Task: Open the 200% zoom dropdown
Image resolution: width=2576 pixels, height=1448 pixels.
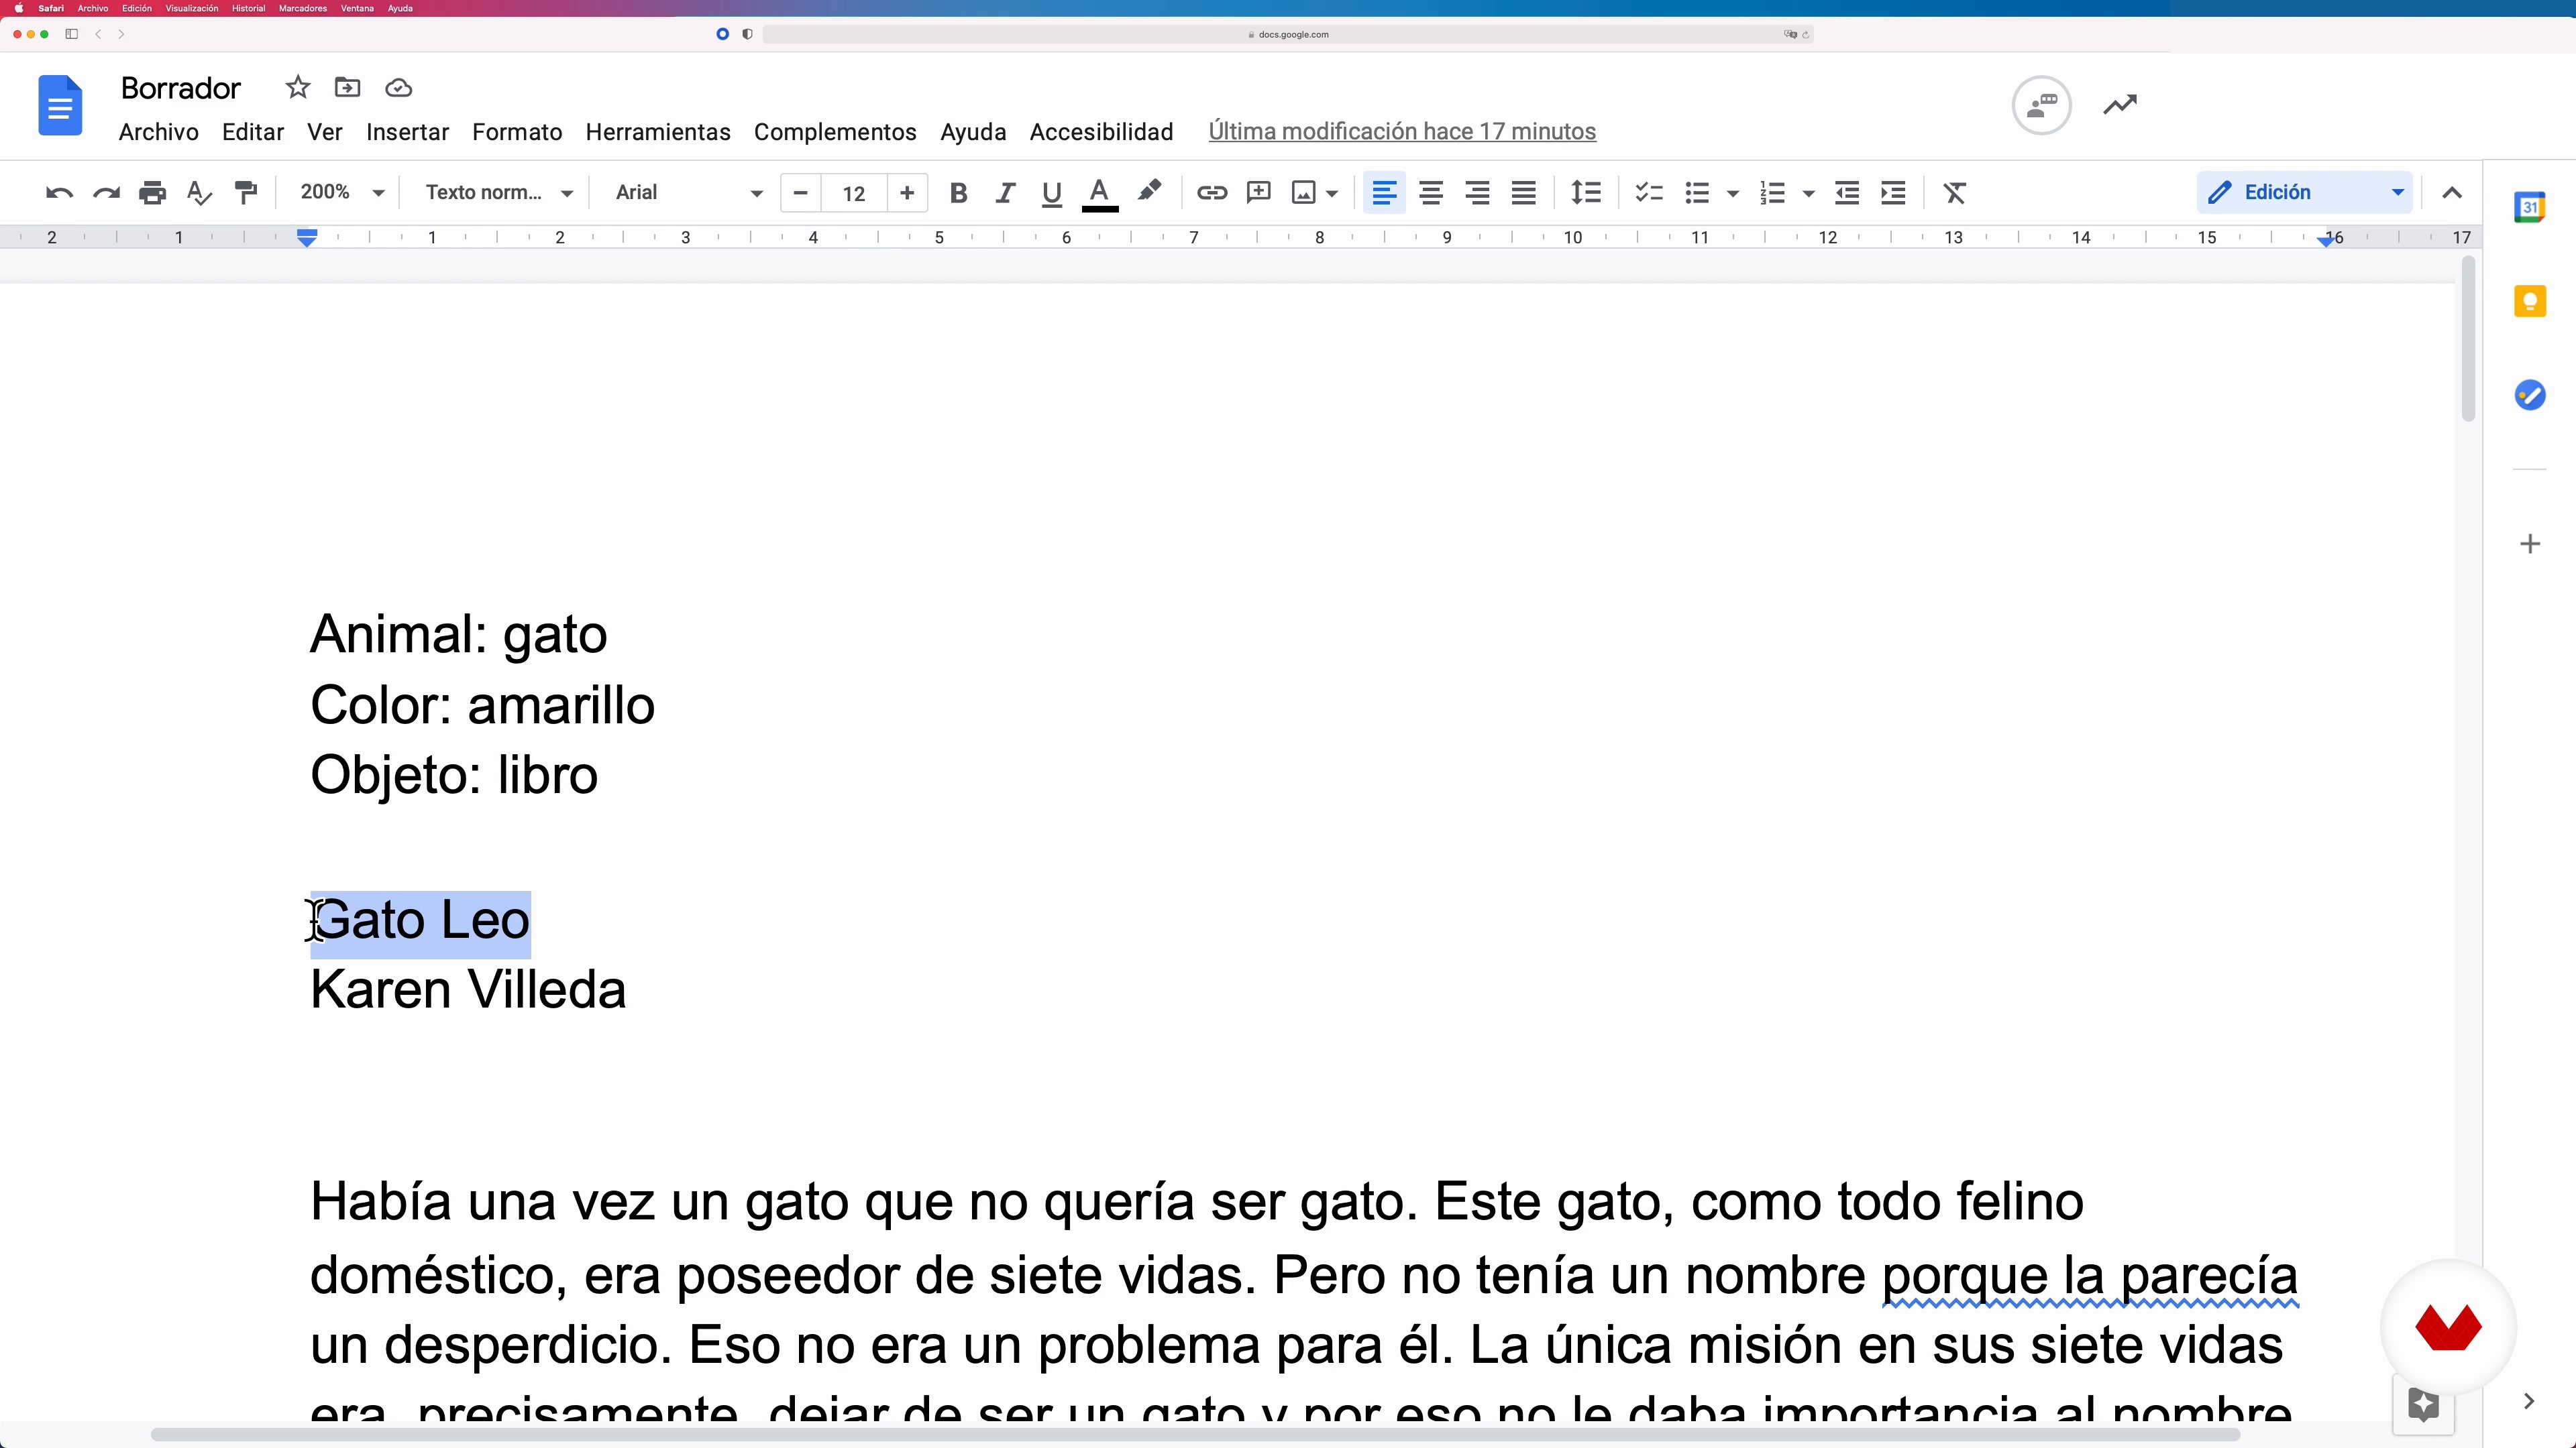Action: point(342,193)
